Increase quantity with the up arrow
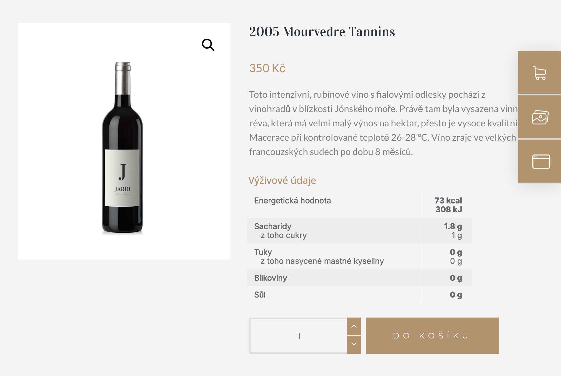Viewport: 561px width, 376px height. click(354, 326)
